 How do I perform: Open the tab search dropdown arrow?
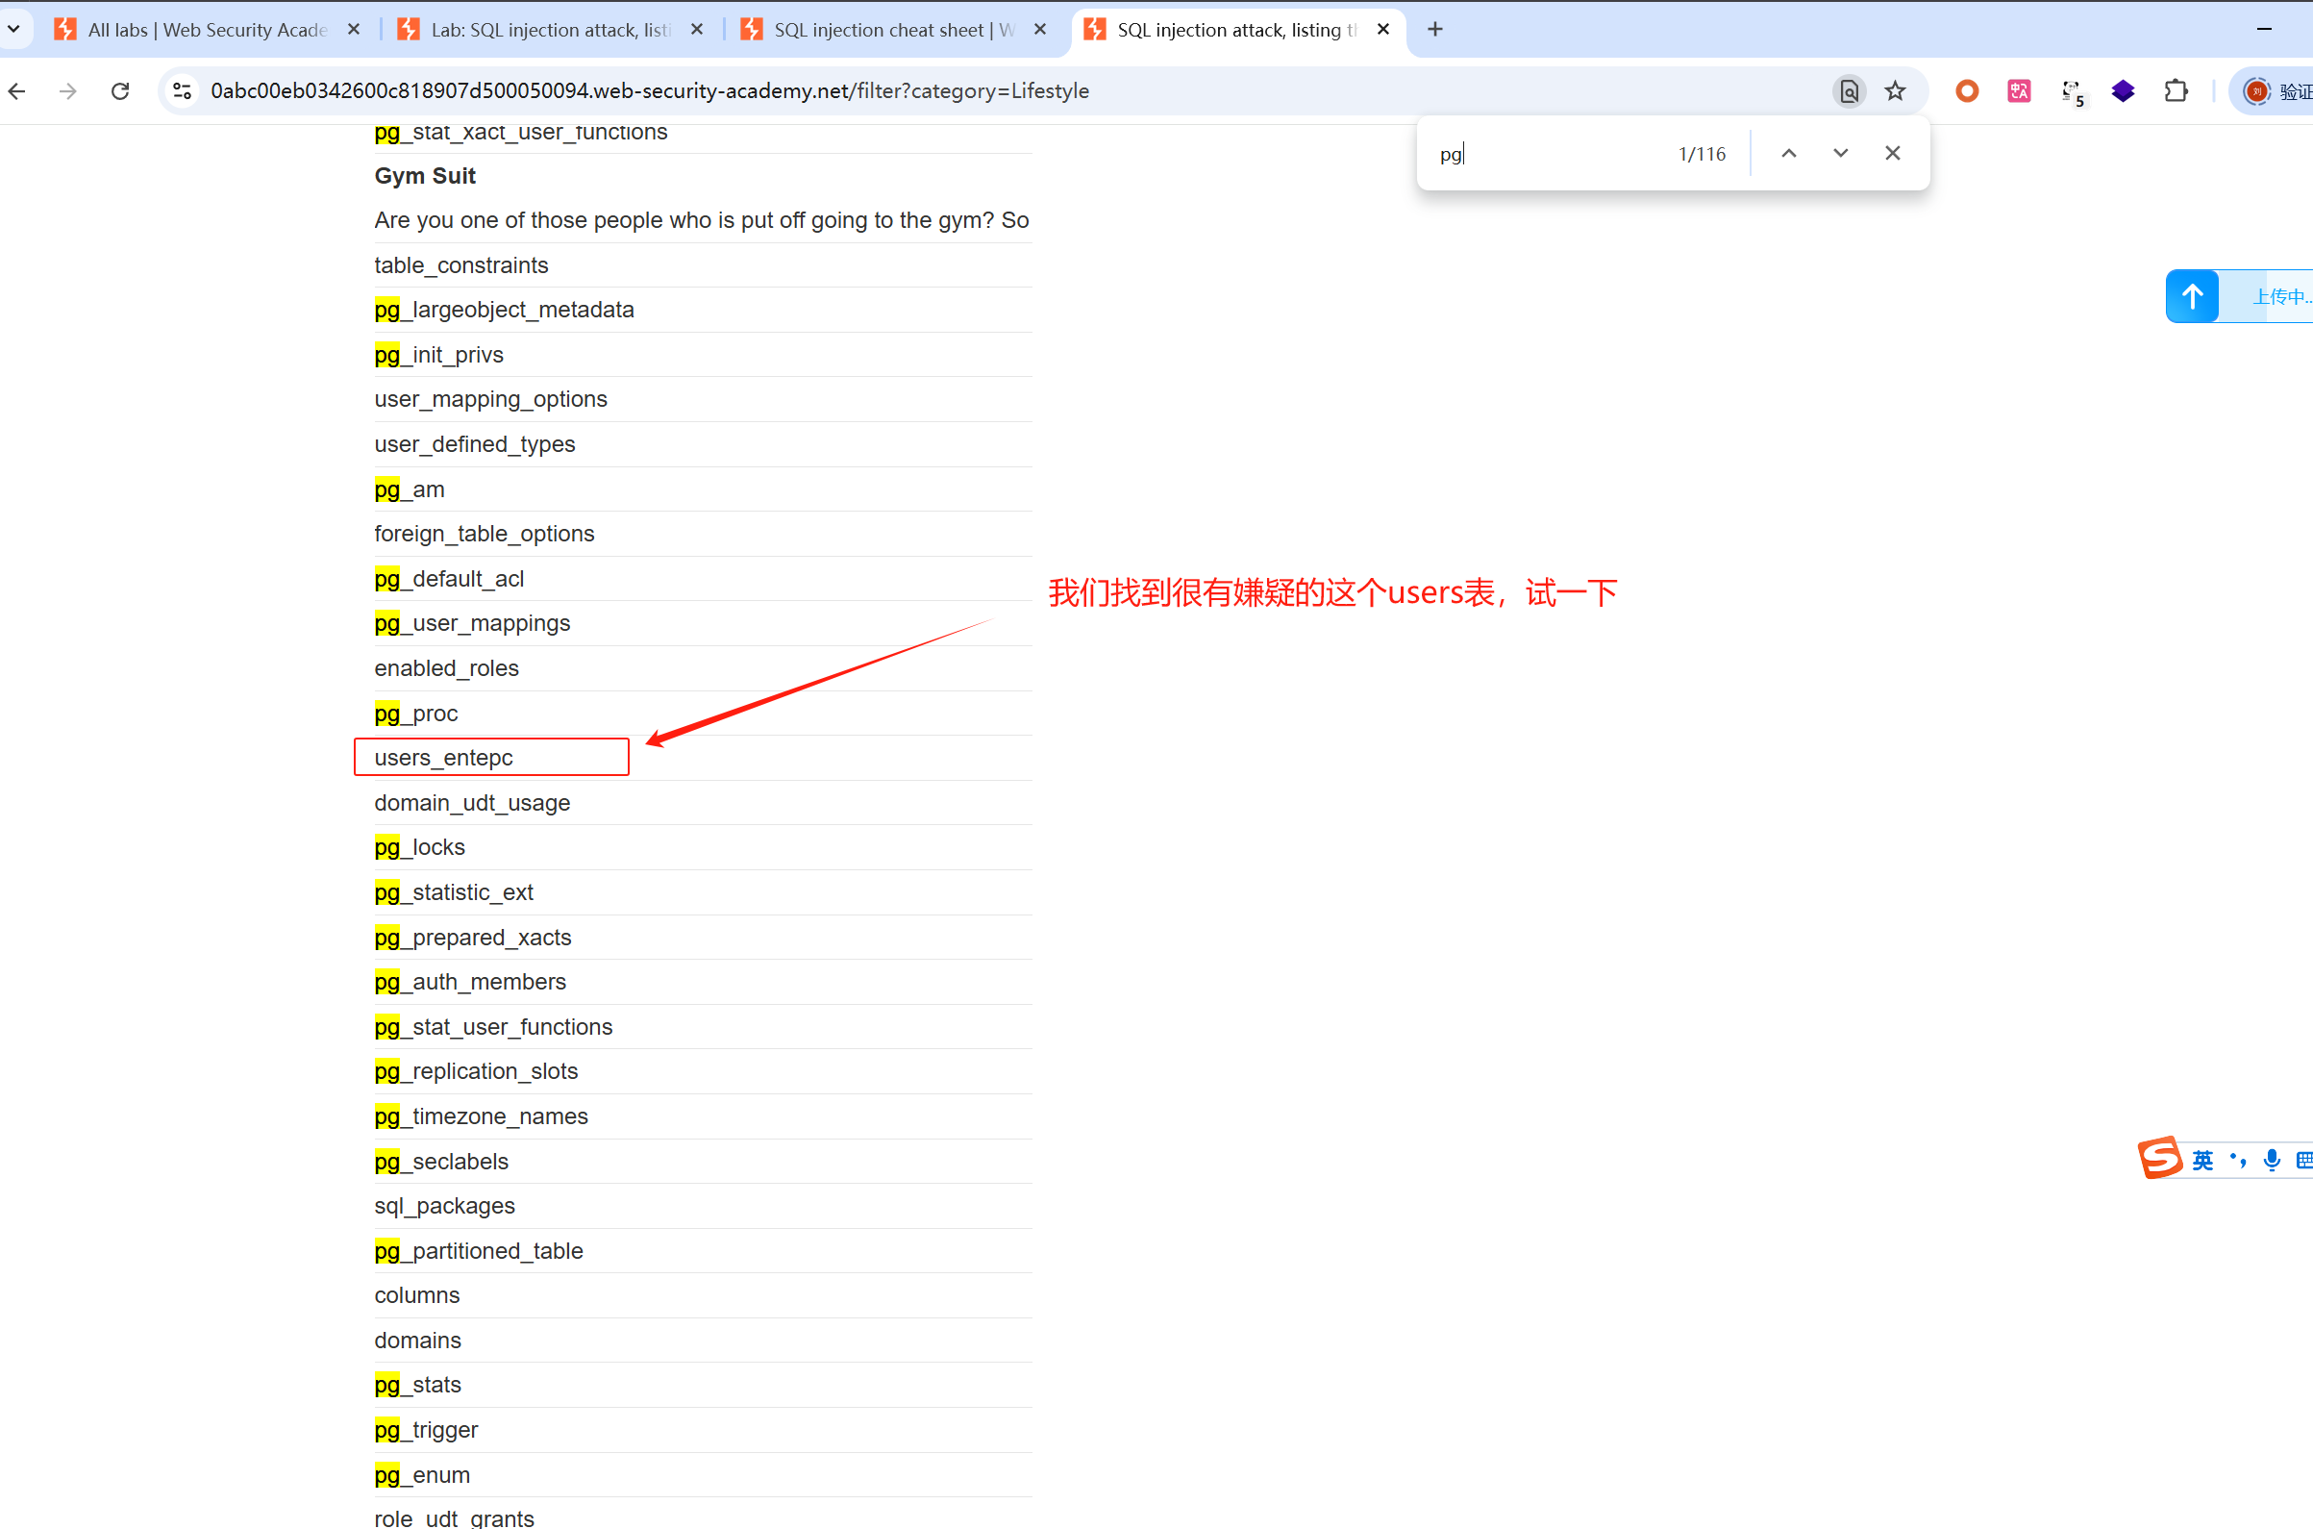[x=13, y=29]
